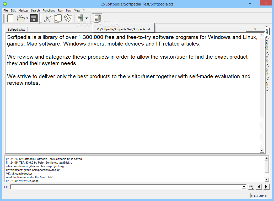Open the Edit menu

(13, 10)
